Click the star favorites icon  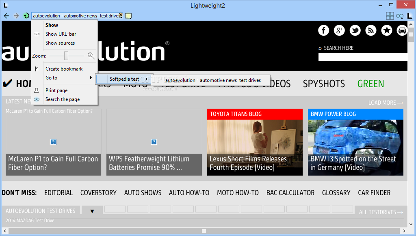coord(387,30)
